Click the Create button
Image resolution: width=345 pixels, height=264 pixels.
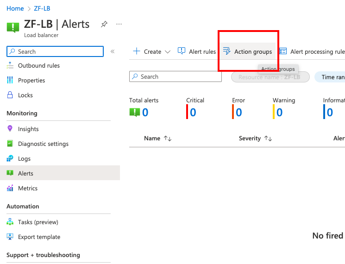coord(151,51)
